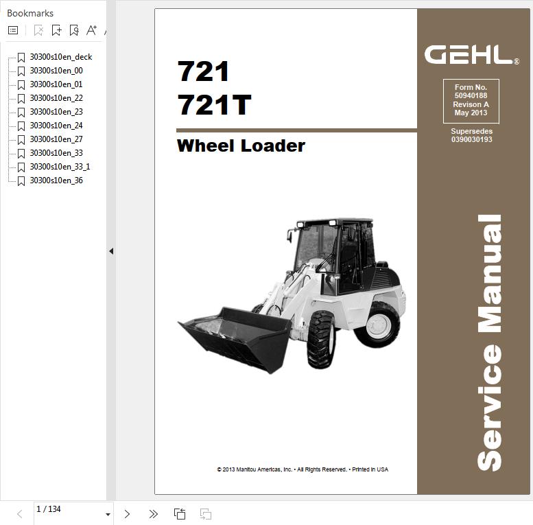Viewport: 533px width, 525px height.
Task: Open bookmark 30300s10en_27
Action: pos(56,139)
